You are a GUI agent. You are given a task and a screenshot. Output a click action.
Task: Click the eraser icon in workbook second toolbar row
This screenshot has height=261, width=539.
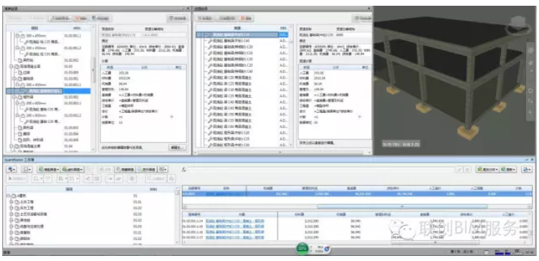point(119,178)
